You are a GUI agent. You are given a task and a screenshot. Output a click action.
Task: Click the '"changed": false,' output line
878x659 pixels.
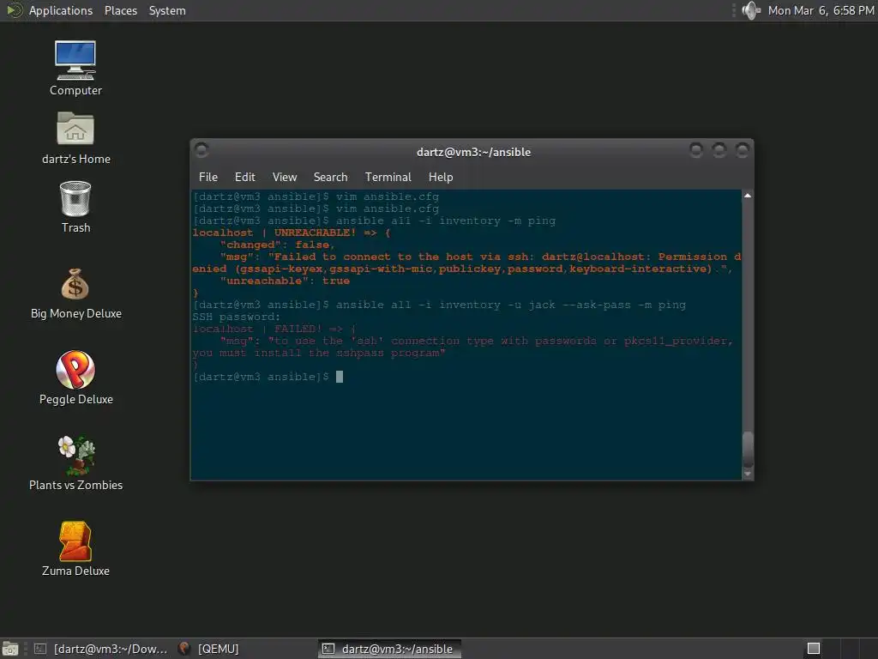(278, 245)
